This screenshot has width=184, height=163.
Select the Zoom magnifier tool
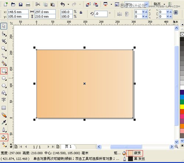tap(4, 49)
